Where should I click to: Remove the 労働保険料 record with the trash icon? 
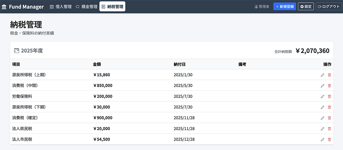(x=329, y=97)
